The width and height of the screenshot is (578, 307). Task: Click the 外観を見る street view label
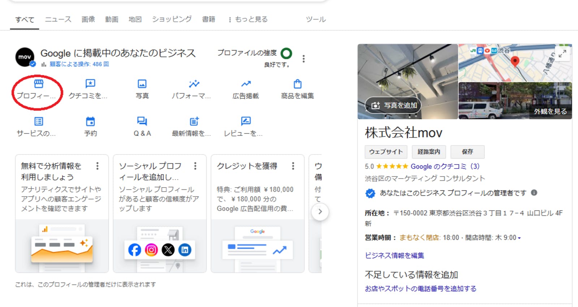click(x=550, y=111)
